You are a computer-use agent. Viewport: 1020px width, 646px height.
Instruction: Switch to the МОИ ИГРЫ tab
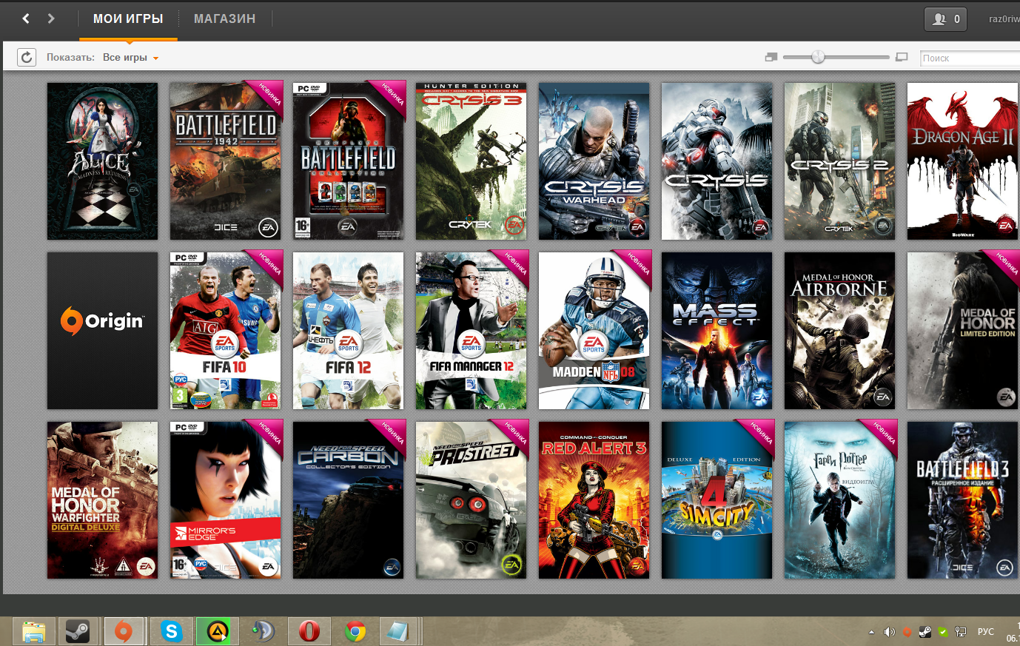(x=128, y=19)
